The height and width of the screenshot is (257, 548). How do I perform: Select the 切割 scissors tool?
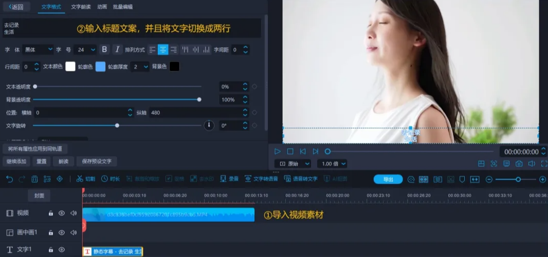[86, 179]
